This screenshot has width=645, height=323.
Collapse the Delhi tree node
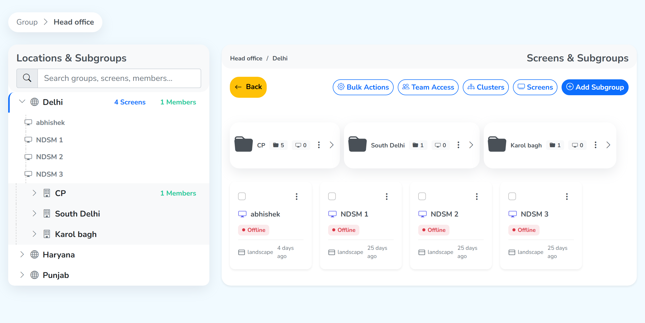point(22,101)
